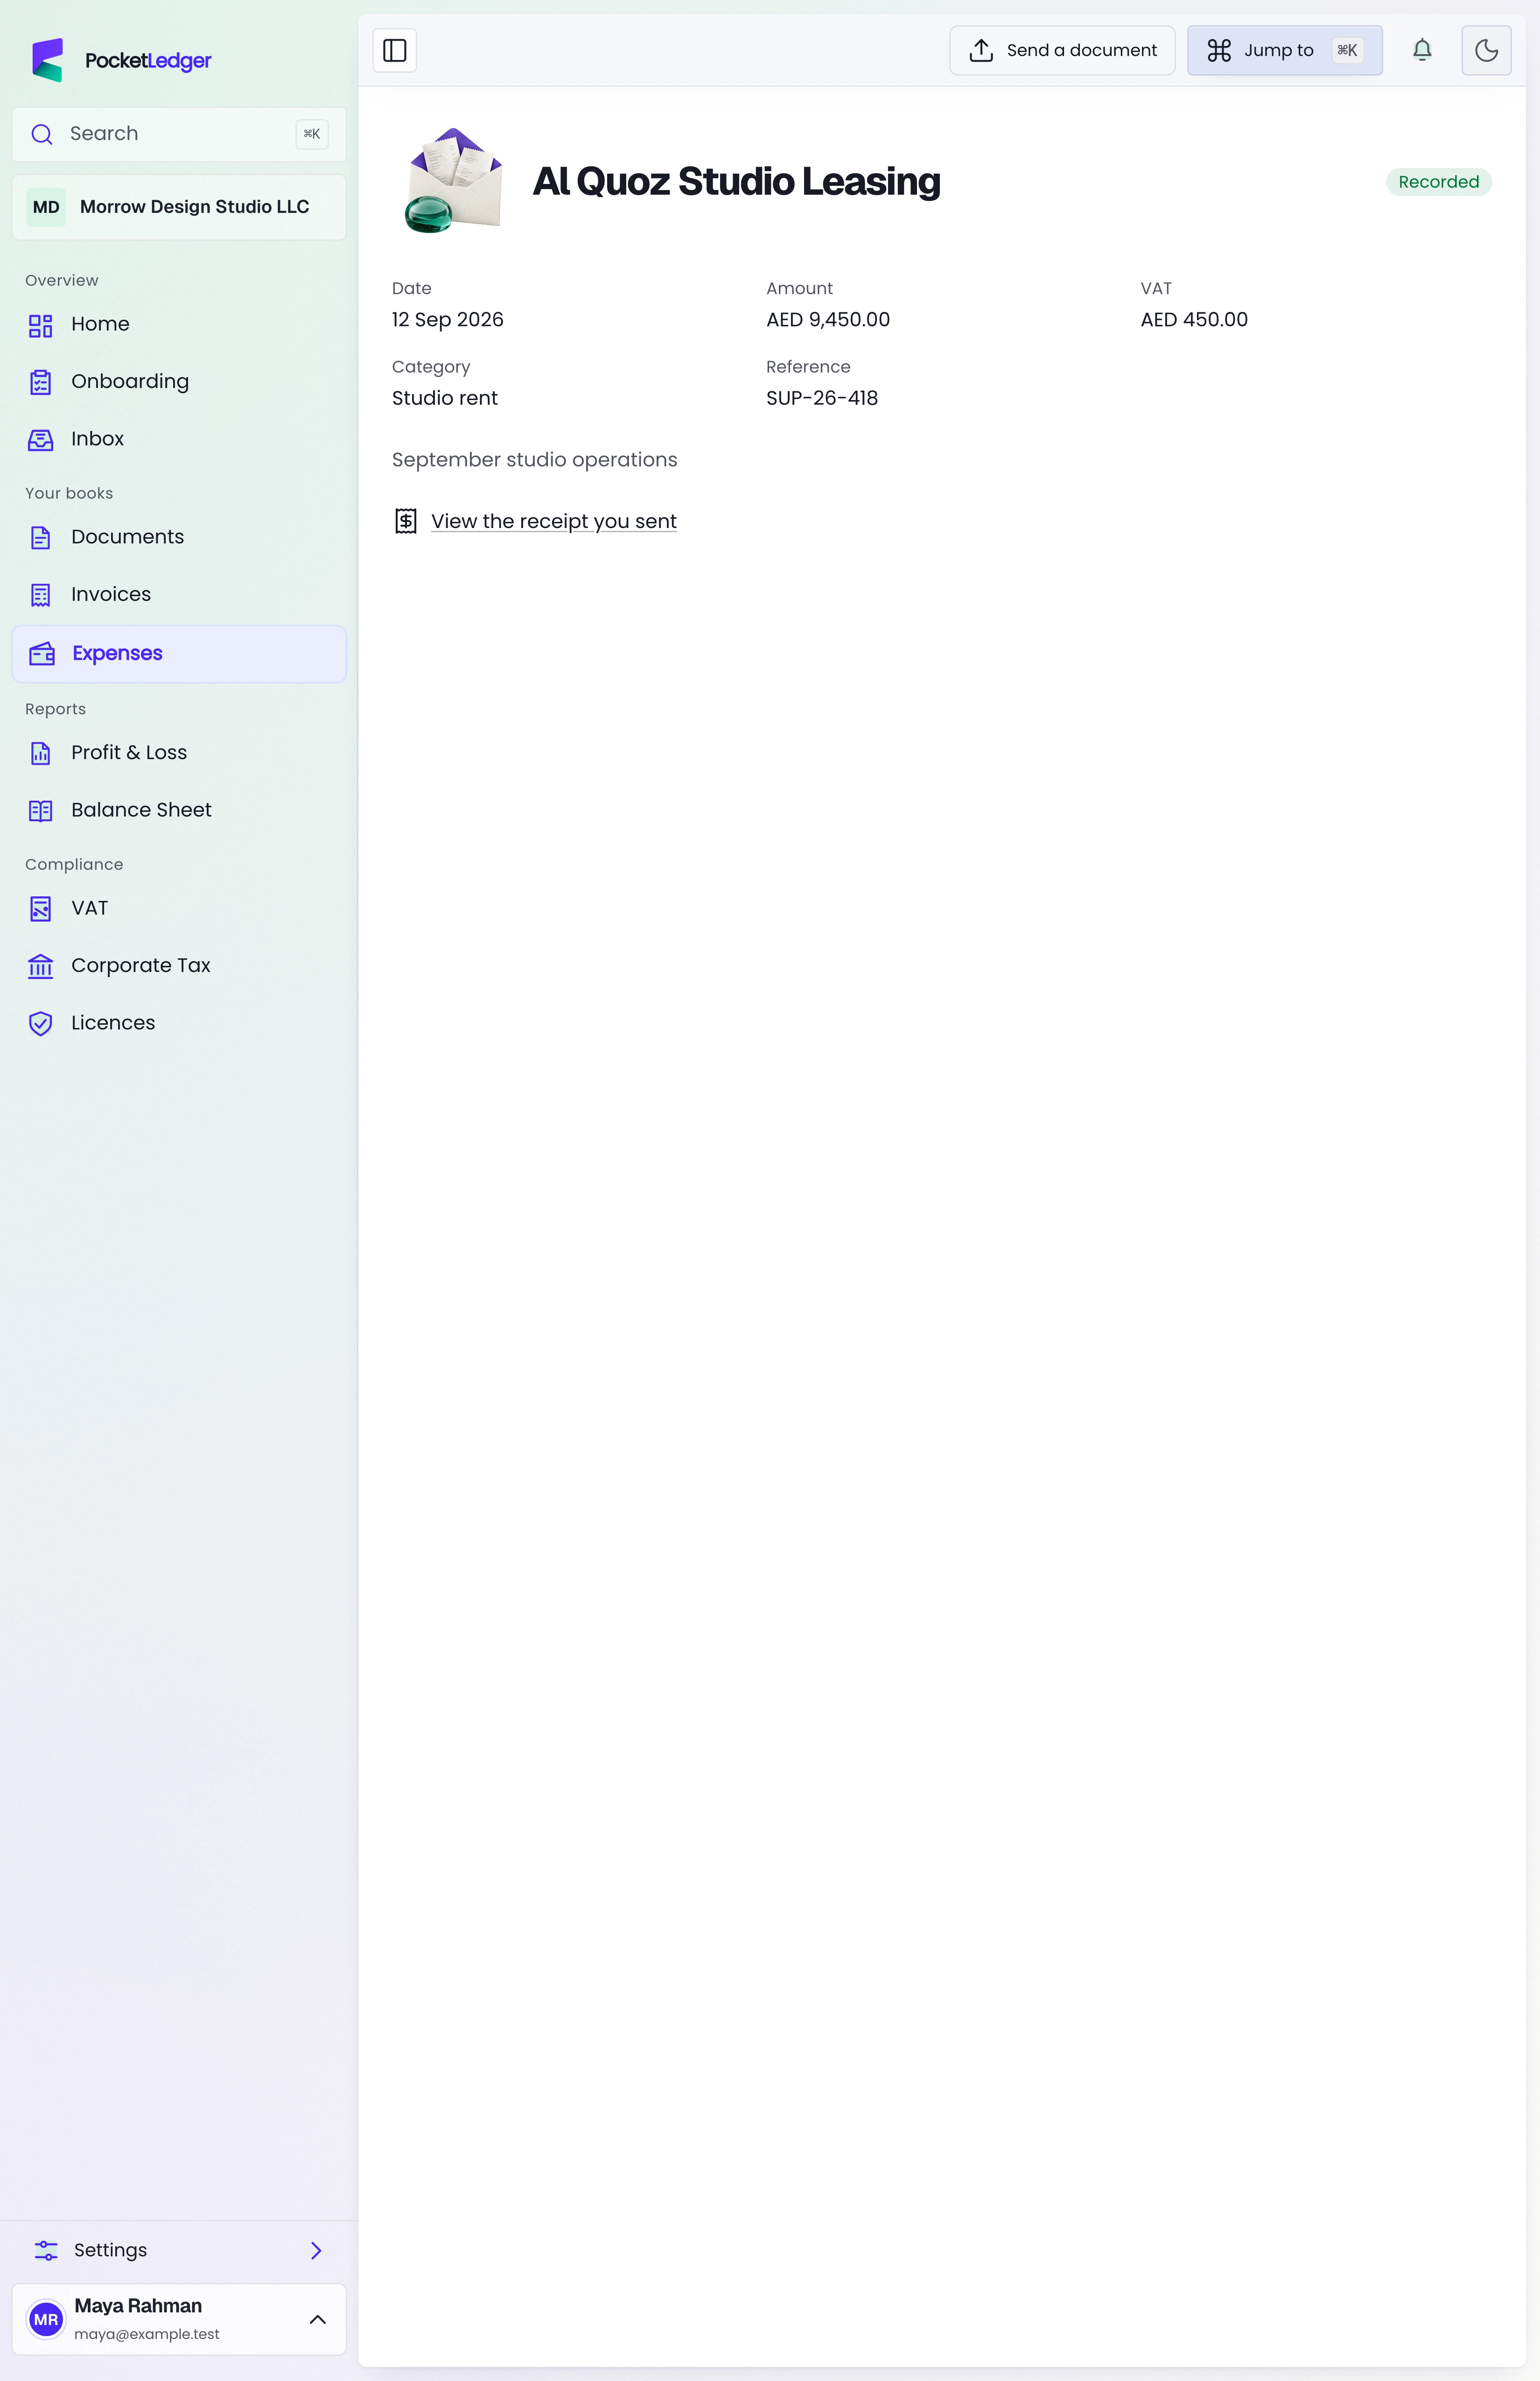Image resolution: width=1540 pixels, height=2381 pixels.
Task: Open the Onboarding page
Action: [x=179, y=382]
